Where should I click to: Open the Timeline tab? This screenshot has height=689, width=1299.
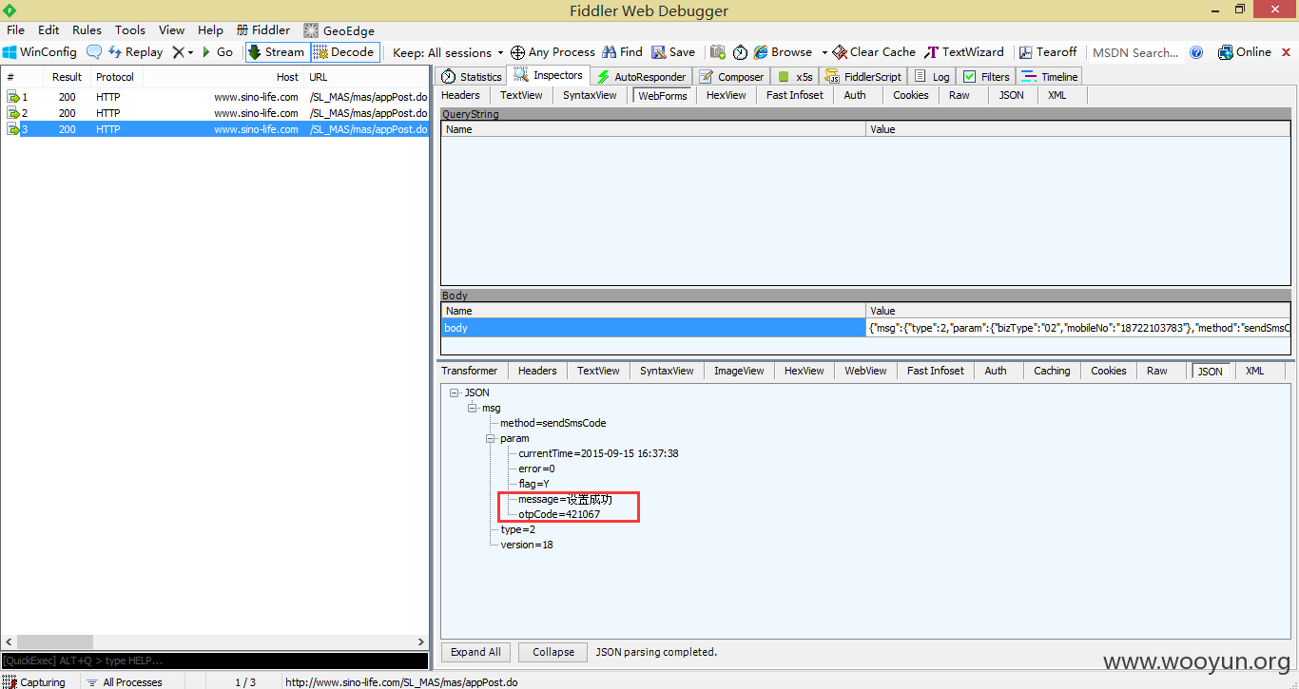click(x=1050, y=77)
